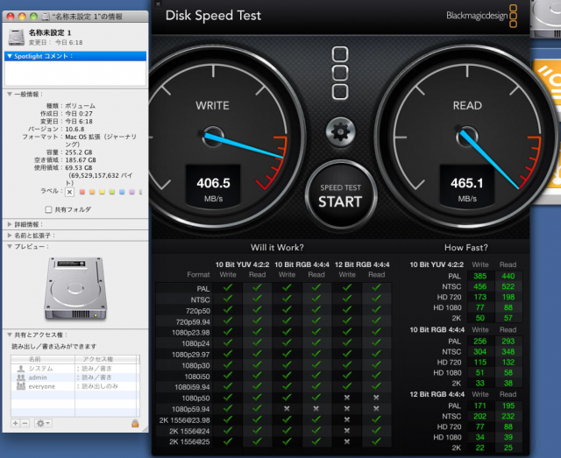Click the READ gauge dial
Screen dimensions: 561x458
coord(465,137)
